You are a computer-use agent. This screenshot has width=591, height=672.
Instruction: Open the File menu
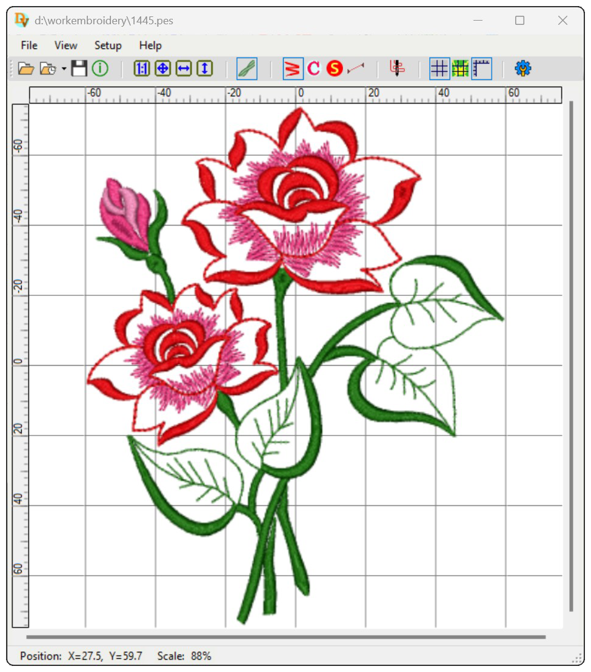coord(29,45)
